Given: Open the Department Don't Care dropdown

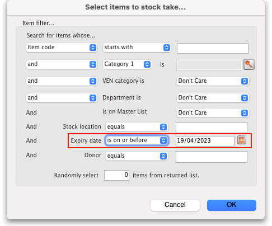Looking at the screenshot, I should pyautogui.click(x=213, y=98).
